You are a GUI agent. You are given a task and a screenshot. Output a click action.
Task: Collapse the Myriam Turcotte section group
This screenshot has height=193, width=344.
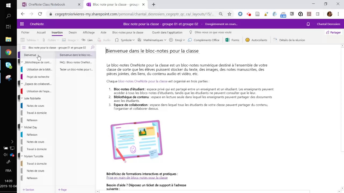22,156
